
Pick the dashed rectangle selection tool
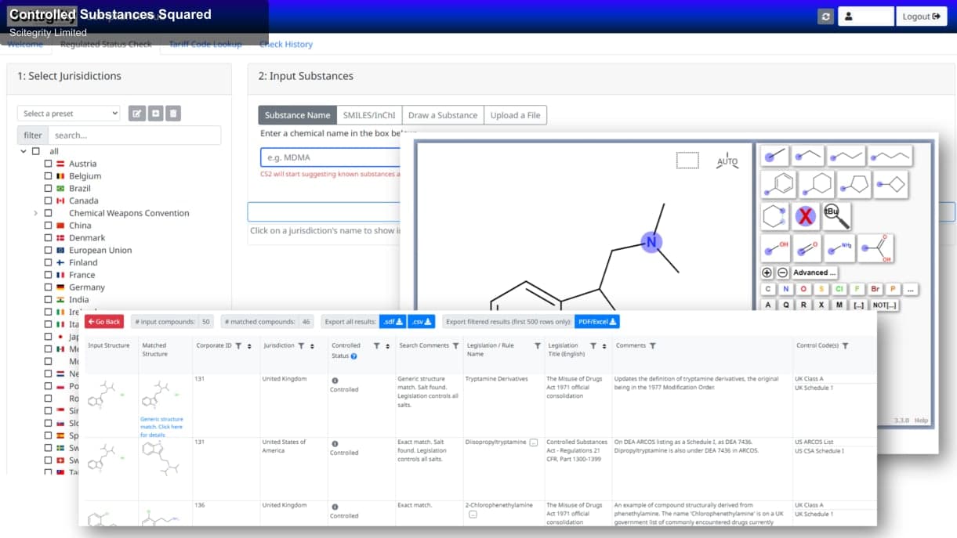point(687,161)
